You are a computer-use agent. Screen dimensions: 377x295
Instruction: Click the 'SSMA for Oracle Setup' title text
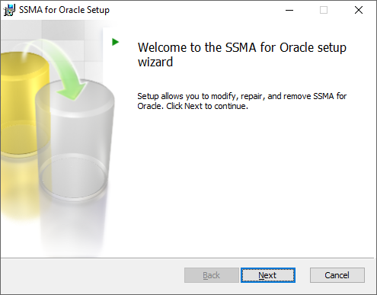pyautogui.click(x=64, y=10)
